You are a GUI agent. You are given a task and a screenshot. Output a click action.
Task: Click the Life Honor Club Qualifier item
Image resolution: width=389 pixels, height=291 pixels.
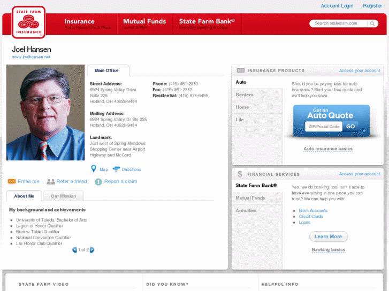tap(39, 243)
